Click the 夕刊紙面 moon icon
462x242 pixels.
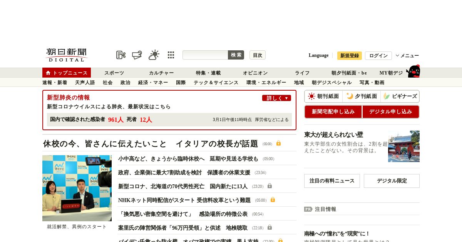350,96
